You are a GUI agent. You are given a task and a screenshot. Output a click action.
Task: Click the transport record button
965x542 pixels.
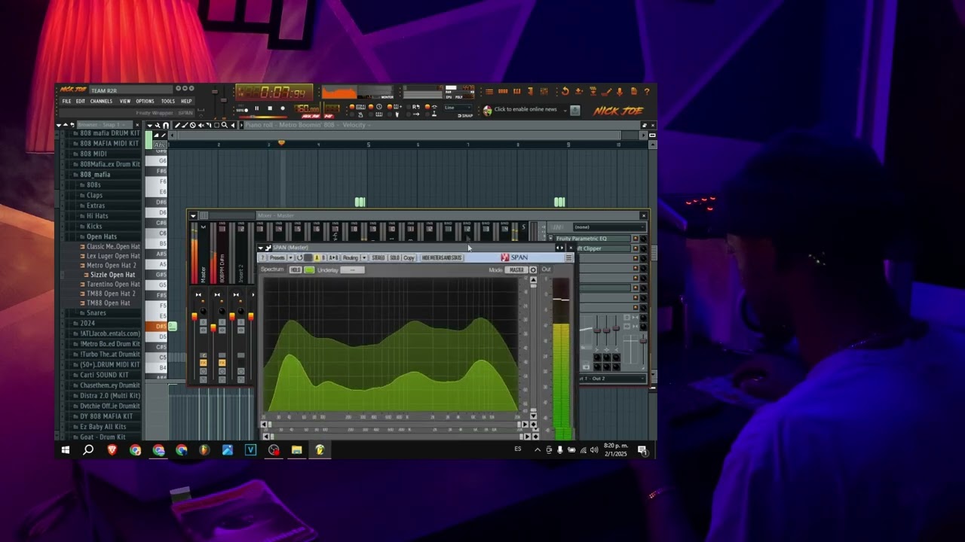[283, 108]
